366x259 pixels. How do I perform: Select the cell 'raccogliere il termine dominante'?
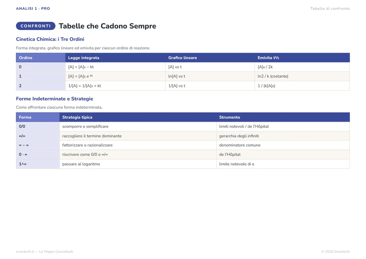tap(138, 136)
